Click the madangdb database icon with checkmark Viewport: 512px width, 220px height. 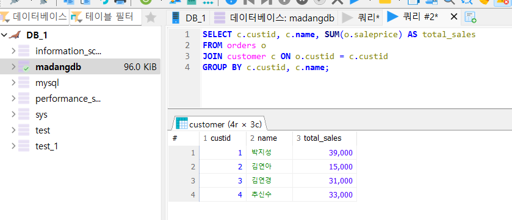pos(24,66)
